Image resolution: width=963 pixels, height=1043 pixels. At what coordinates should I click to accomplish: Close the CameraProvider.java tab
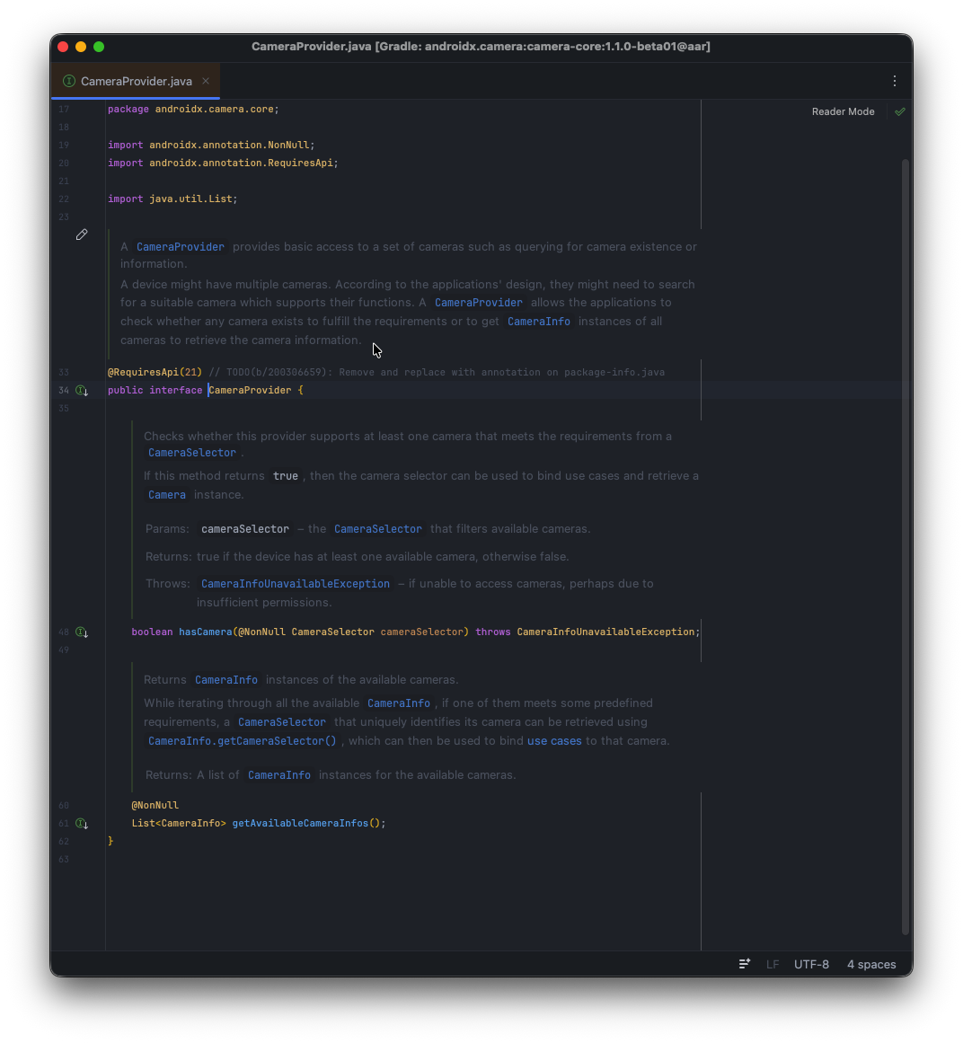[x=206, y=81]
